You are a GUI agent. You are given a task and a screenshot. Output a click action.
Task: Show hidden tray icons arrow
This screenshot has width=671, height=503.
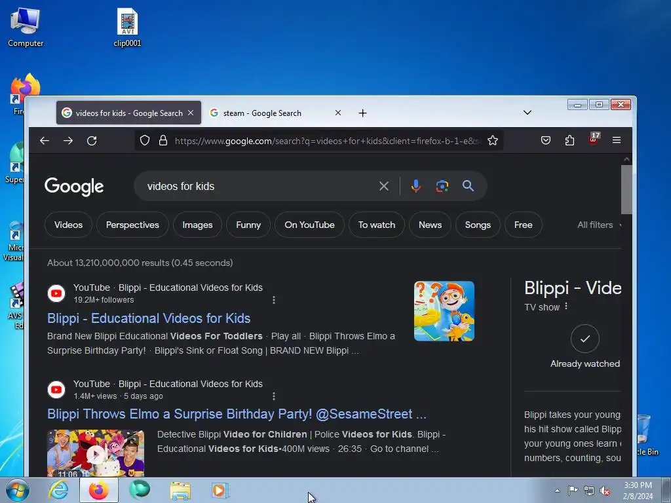pos(557,491)
